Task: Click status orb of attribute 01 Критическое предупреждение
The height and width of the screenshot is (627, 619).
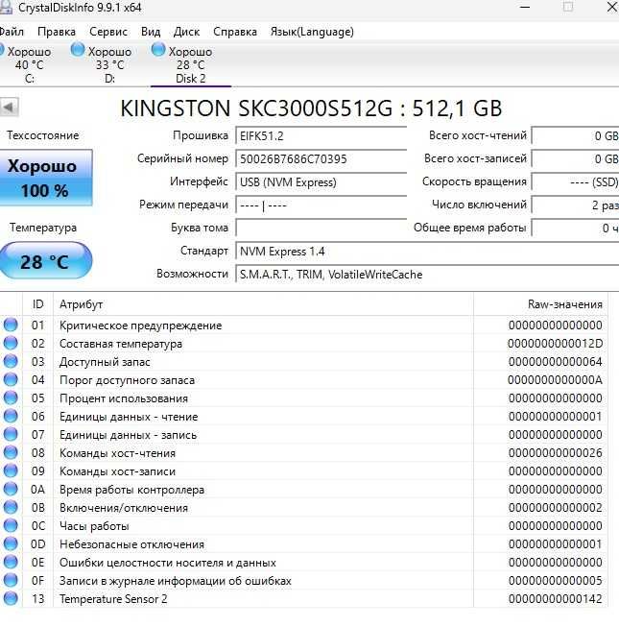Action: click(11, 325)
